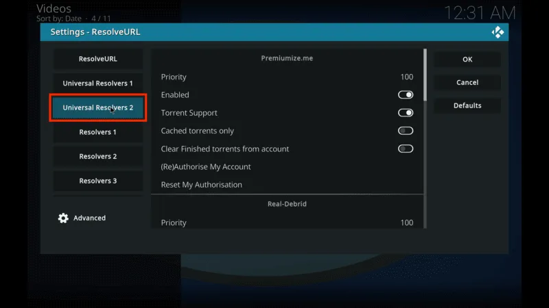Click the Advanced settings level label

[89, 218]
